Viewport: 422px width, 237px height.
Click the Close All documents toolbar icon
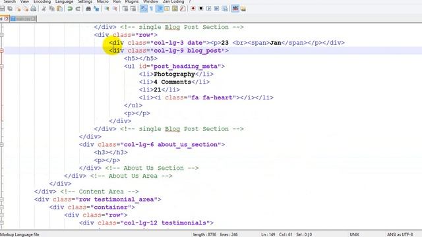26,9
